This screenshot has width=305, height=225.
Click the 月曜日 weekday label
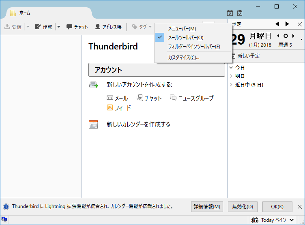point(260,36)
